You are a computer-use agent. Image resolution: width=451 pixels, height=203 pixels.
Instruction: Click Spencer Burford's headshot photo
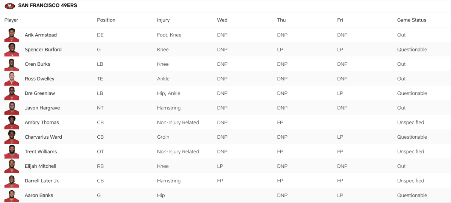tap(12, 50)
